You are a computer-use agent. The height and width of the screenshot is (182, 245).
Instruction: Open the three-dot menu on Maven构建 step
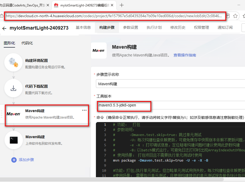coord(84,110)
